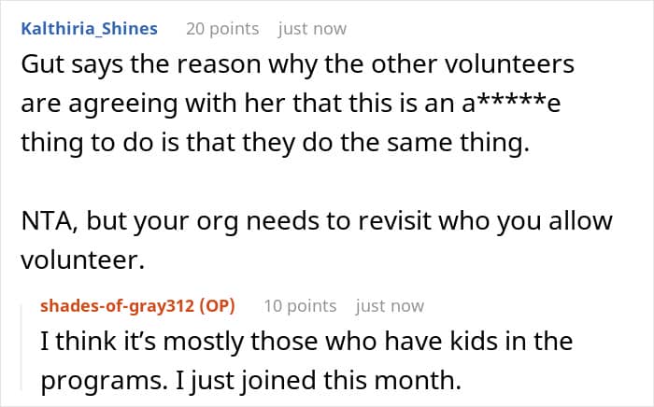Click the 10 points score
This screenshot has width=654, height=407.
pyautogui.click(x=299, y=306)
